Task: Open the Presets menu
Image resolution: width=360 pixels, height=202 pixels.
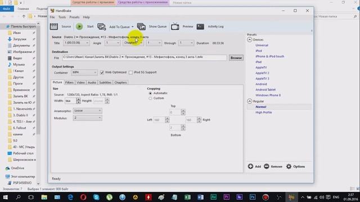Action: (74, 17)
